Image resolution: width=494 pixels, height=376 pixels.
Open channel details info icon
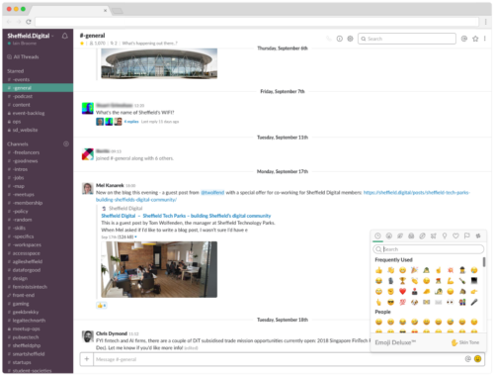(x=339, y=39)
